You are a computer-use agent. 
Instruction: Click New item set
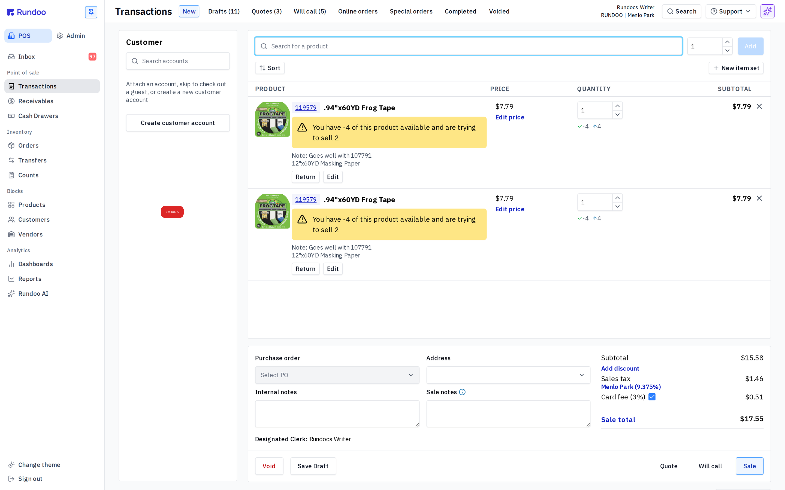pos(736,68)
